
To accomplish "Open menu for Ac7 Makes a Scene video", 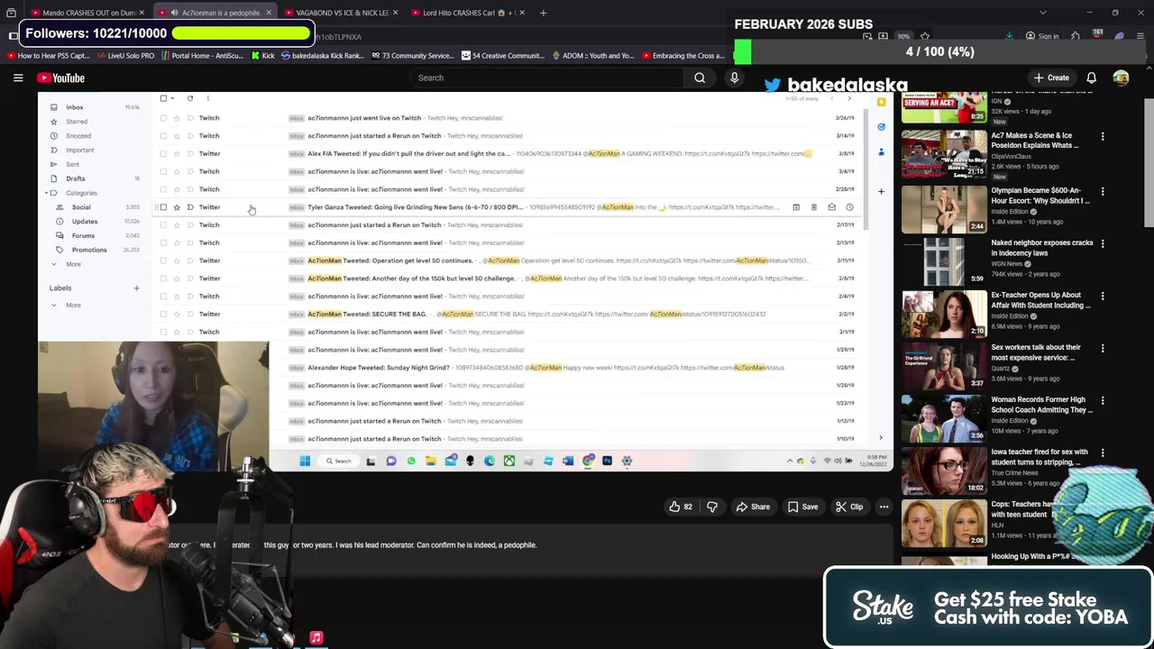I will pos(1103,136).
